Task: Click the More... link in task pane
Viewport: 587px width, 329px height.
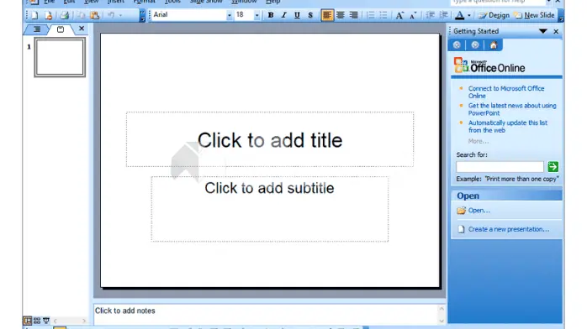Action: click(x=478, y=141)
